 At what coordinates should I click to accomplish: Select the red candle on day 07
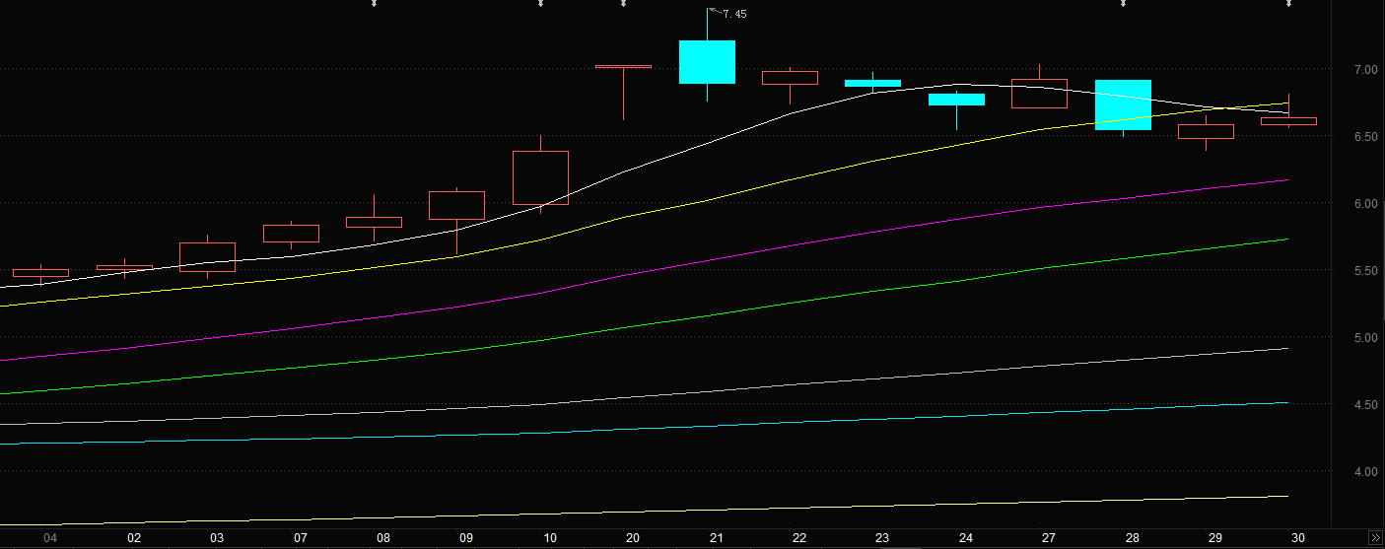point(291,233)
